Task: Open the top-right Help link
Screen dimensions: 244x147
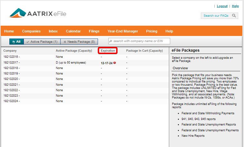Action: pos(235,6)
